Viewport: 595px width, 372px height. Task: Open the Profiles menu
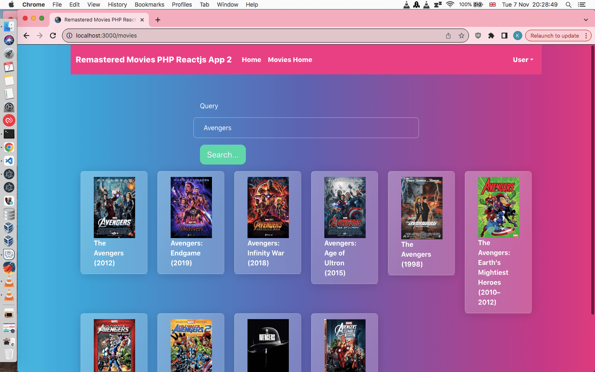tap(182, 5)
